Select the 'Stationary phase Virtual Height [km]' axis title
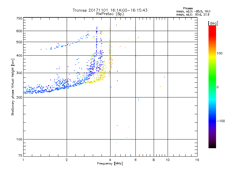The image size is (232, 174). pos(13,87)
